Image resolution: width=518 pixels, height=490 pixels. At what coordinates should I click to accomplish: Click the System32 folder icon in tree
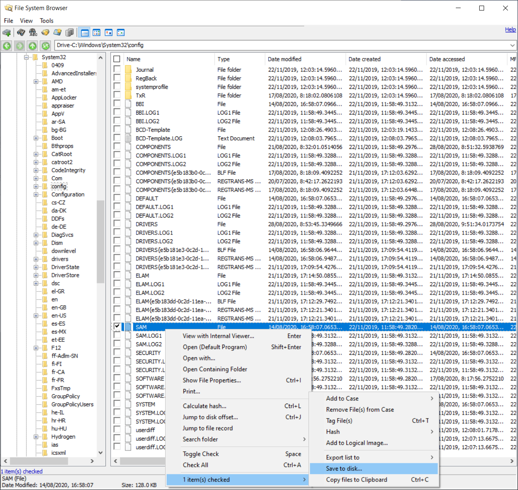35,57
